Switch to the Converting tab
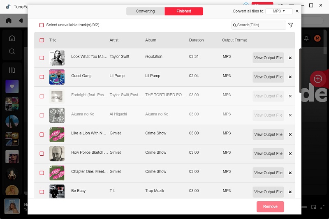 point(145,11)
